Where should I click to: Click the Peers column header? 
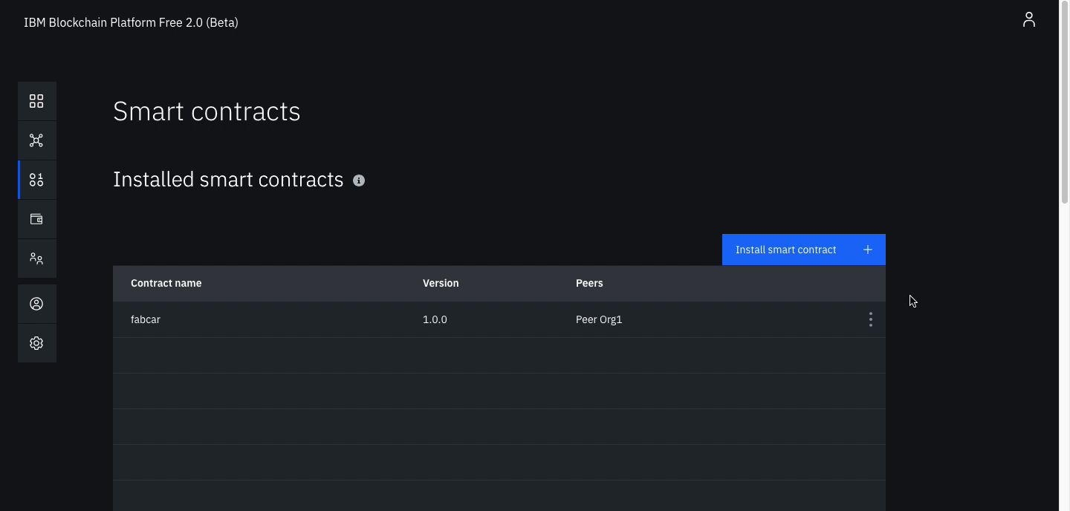pyautogui.click(x=589, y=283)
